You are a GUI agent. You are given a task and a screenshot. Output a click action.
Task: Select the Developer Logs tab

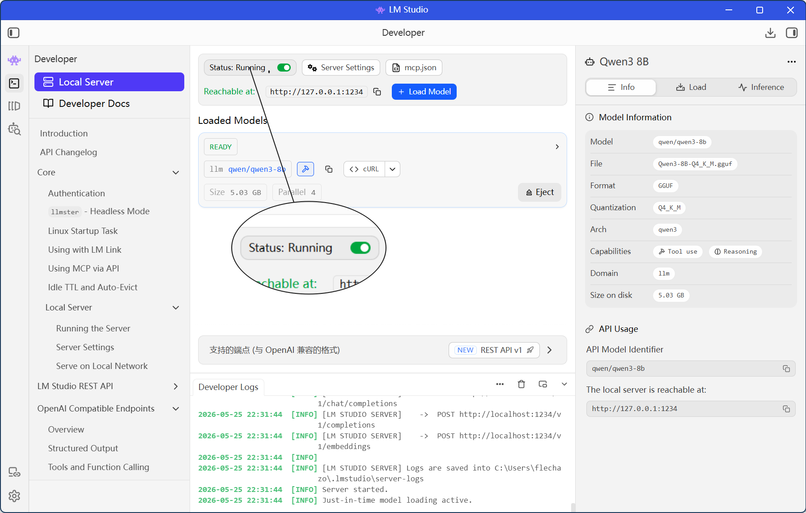point(229,387)
